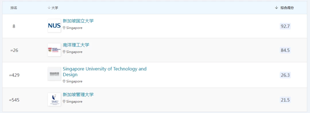Open 新加坡国立大学 link
The width and height of the screenshot is (310, 113).
(x=78, y=21)
